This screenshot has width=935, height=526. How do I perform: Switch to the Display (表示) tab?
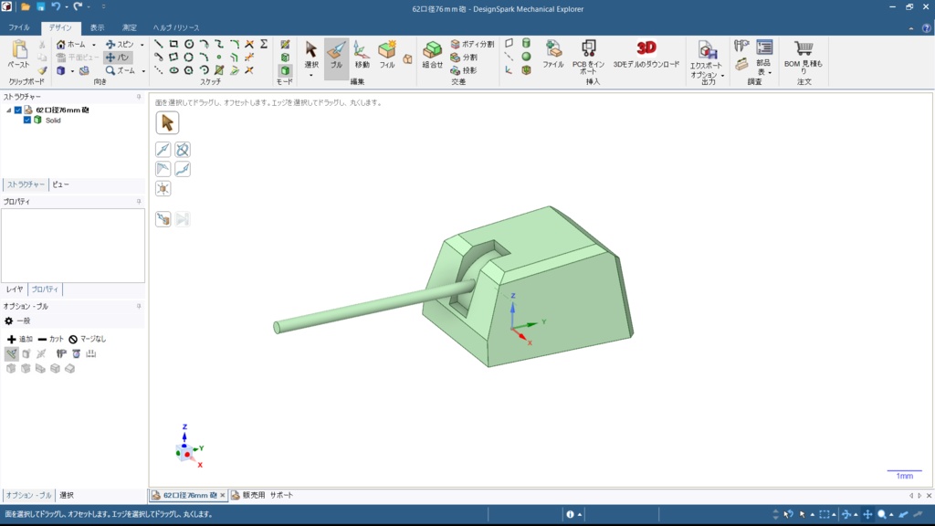pos(97,27)
